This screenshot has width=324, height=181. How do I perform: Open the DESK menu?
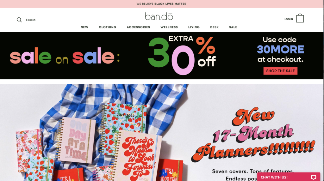tap(214, 27)
